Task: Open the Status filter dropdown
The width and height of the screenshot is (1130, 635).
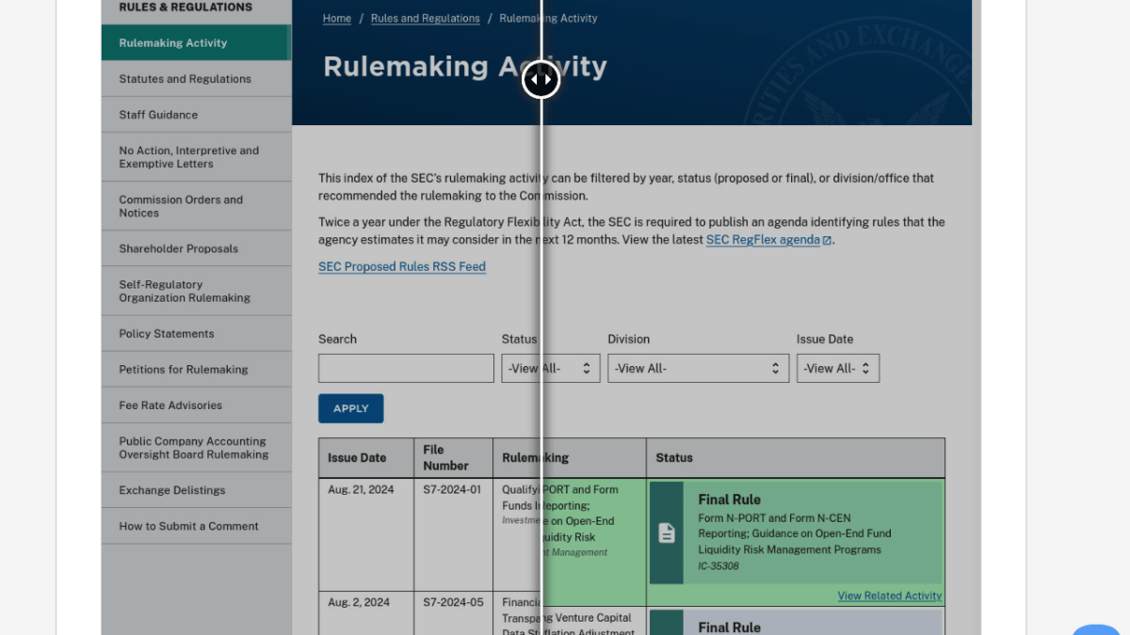Action: coord(551,369)
